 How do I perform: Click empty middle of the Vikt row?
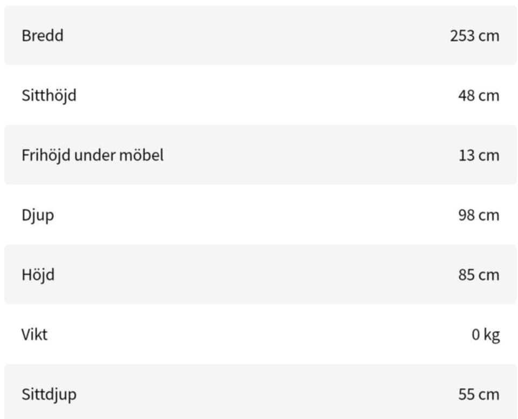click(x=259, y=334)
